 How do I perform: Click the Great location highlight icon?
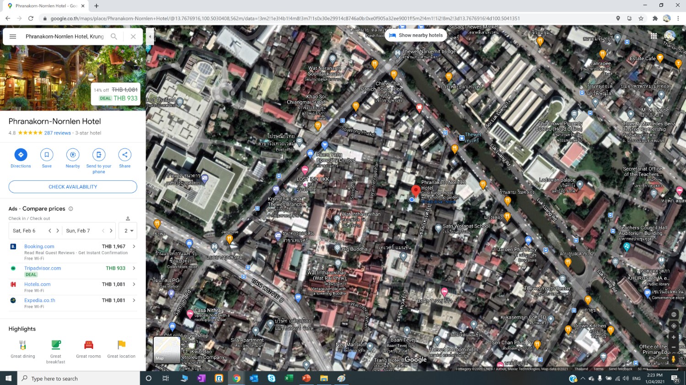coord(121,345)
